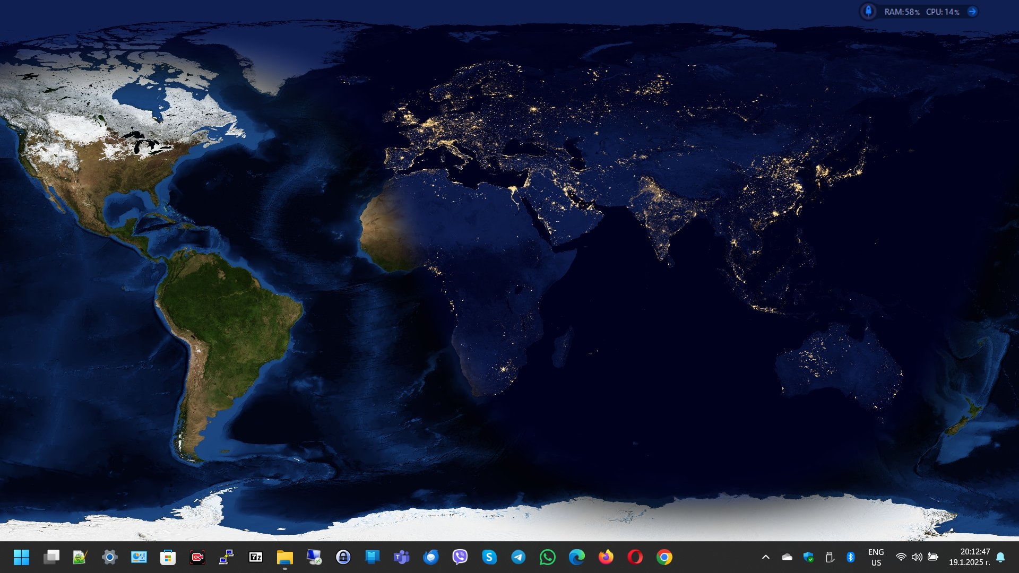Open Remote Desktop Connection icon

(314, 557)
